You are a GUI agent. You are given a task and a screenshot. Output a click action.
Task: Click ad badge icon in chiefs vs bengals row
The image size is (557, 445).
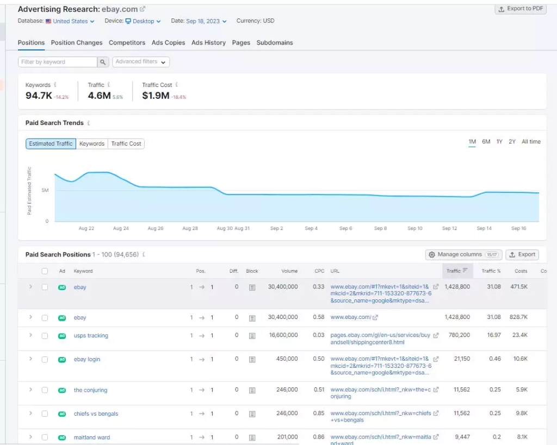[62, 414]
